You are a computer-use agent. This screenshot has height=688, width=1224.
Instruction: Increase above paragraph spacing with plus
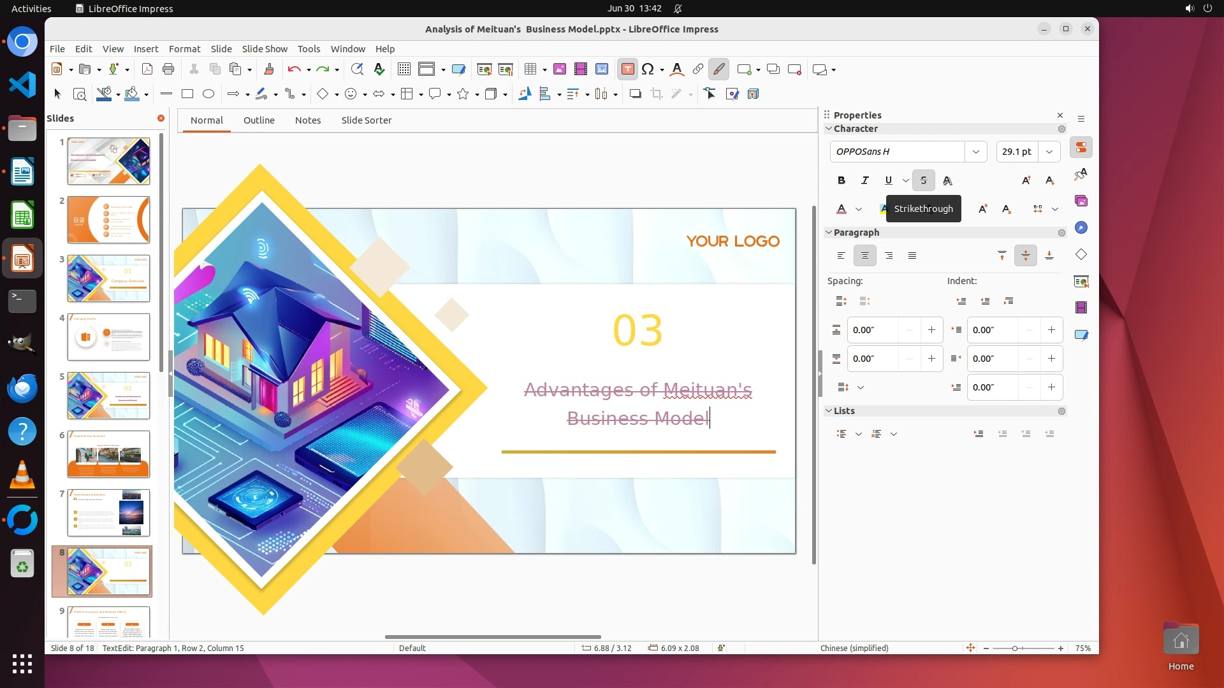[x=931, y=330]
